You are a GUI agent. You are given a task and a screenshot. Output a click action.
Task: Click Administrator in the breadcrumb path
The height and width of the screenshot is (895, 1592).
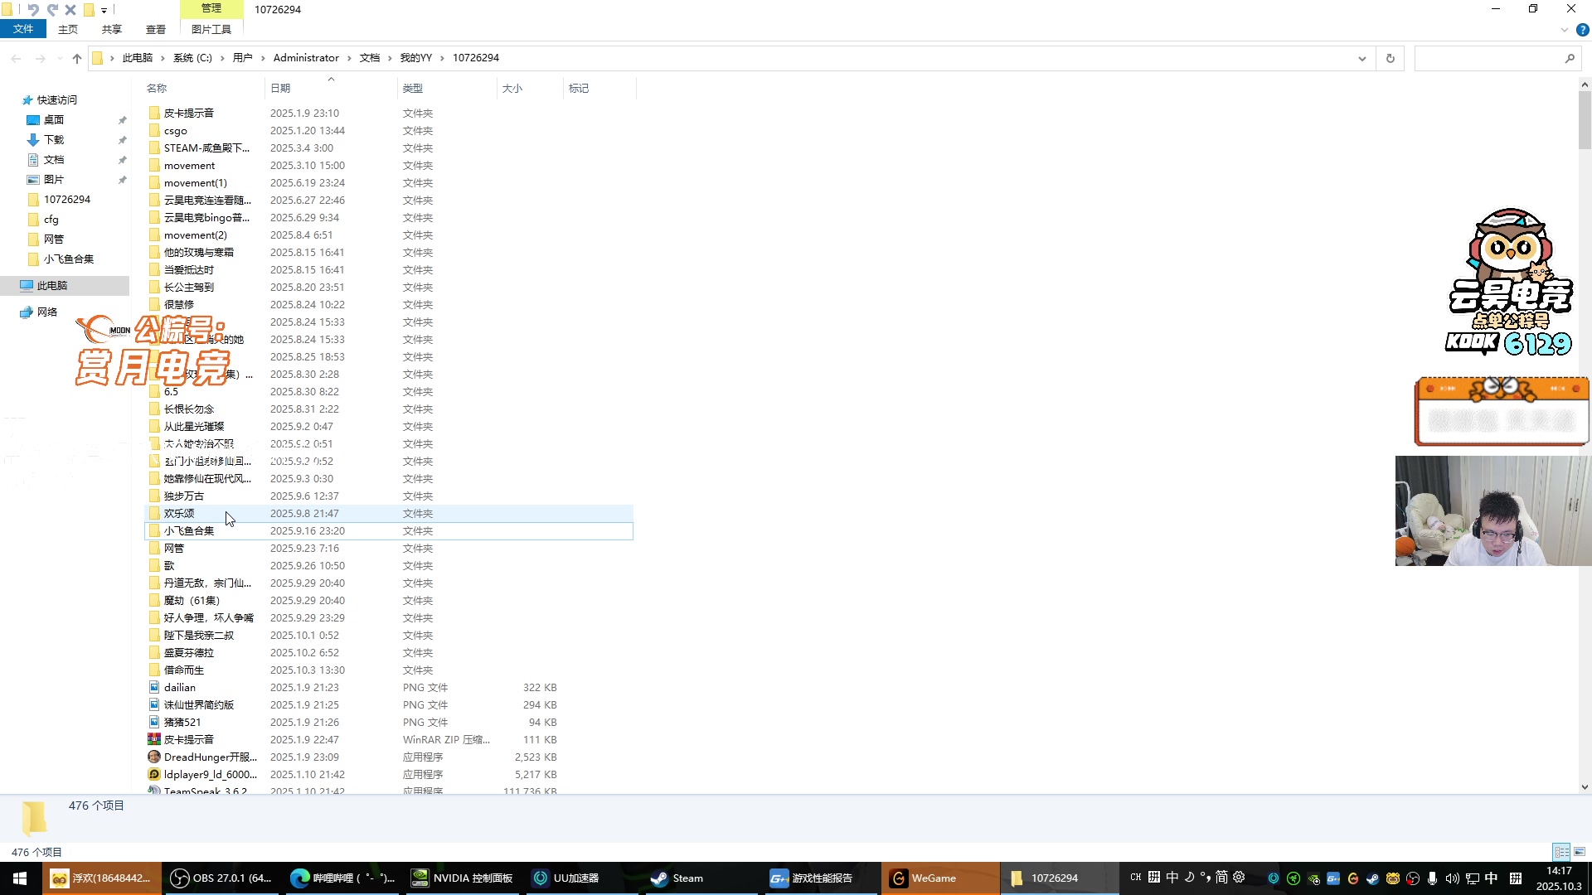[x=306, y=58]
